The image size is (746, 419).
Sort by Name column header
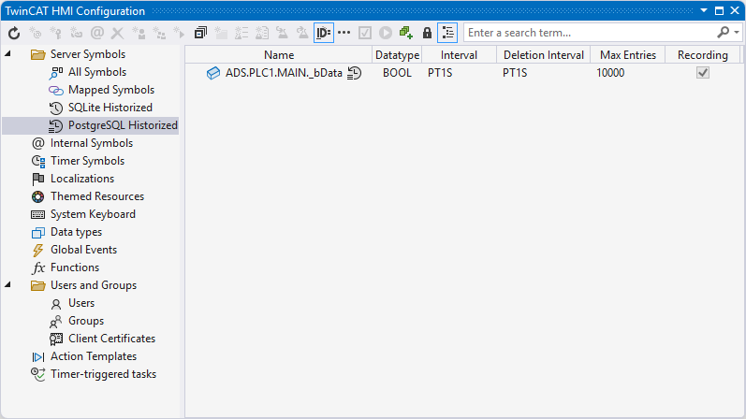pyautogui.click(x=279, y=55)
